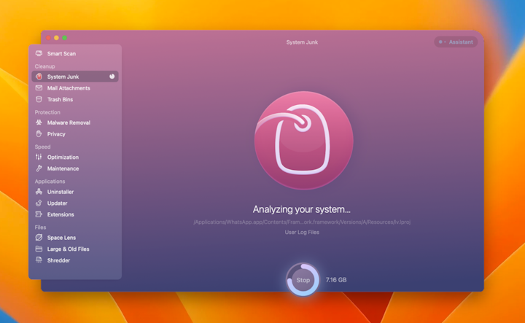Click the Privacy hand icon

[39, 134]
